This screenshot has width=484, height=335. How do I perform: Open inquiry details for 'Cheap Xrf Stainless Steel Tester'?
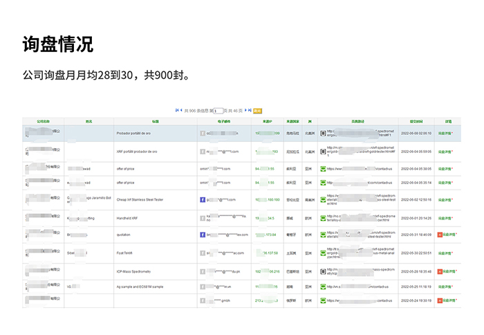pos(445,199)
